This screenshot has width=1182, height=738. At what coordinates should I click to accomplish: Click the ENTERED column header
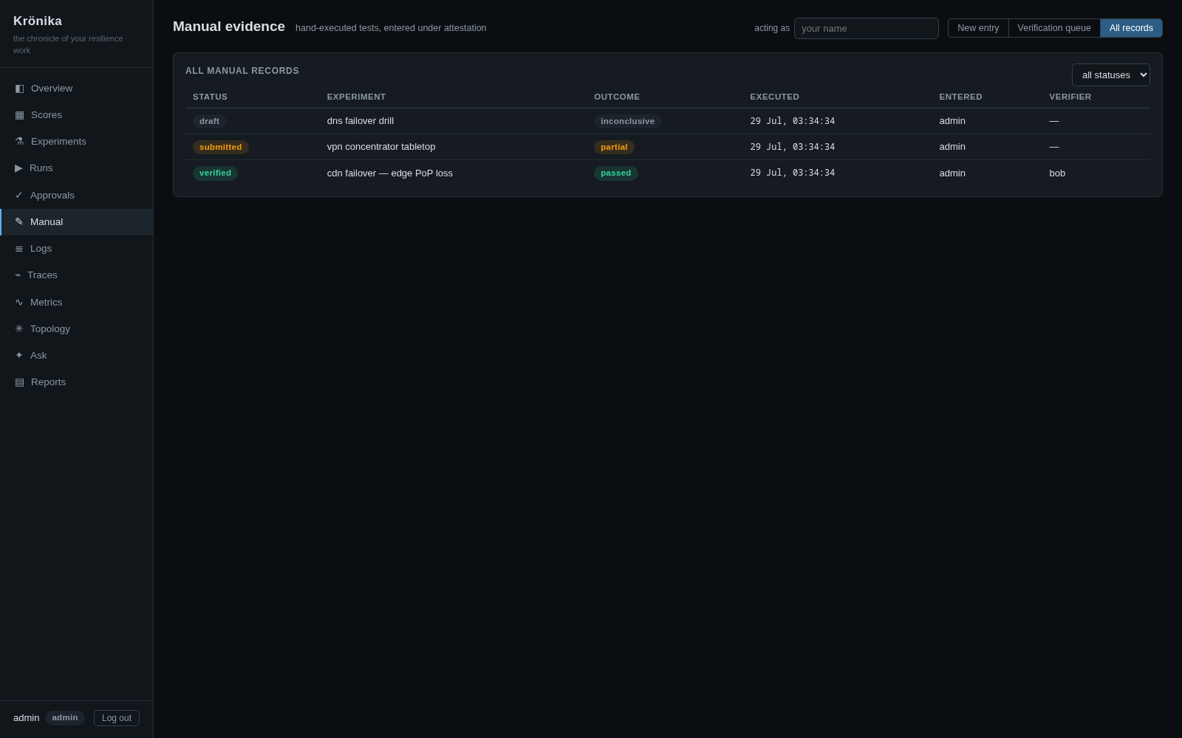pyautogui.click(x=960, y=97)
